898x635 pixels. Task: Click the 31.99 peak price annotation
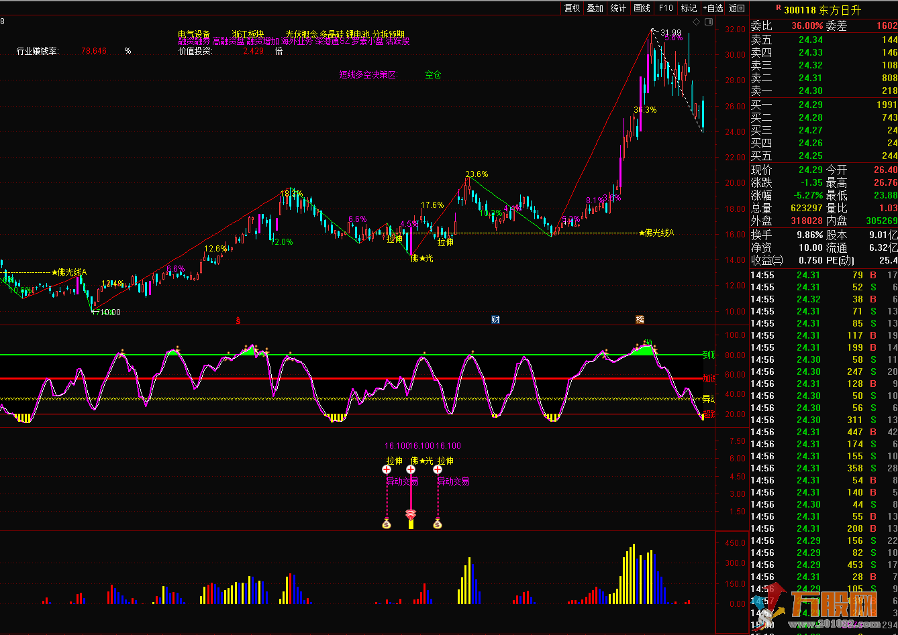pos(670,32)
